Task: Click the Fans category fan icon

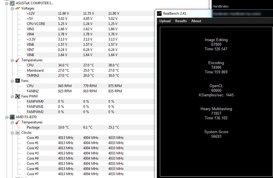Action: (x=18, y=81)
